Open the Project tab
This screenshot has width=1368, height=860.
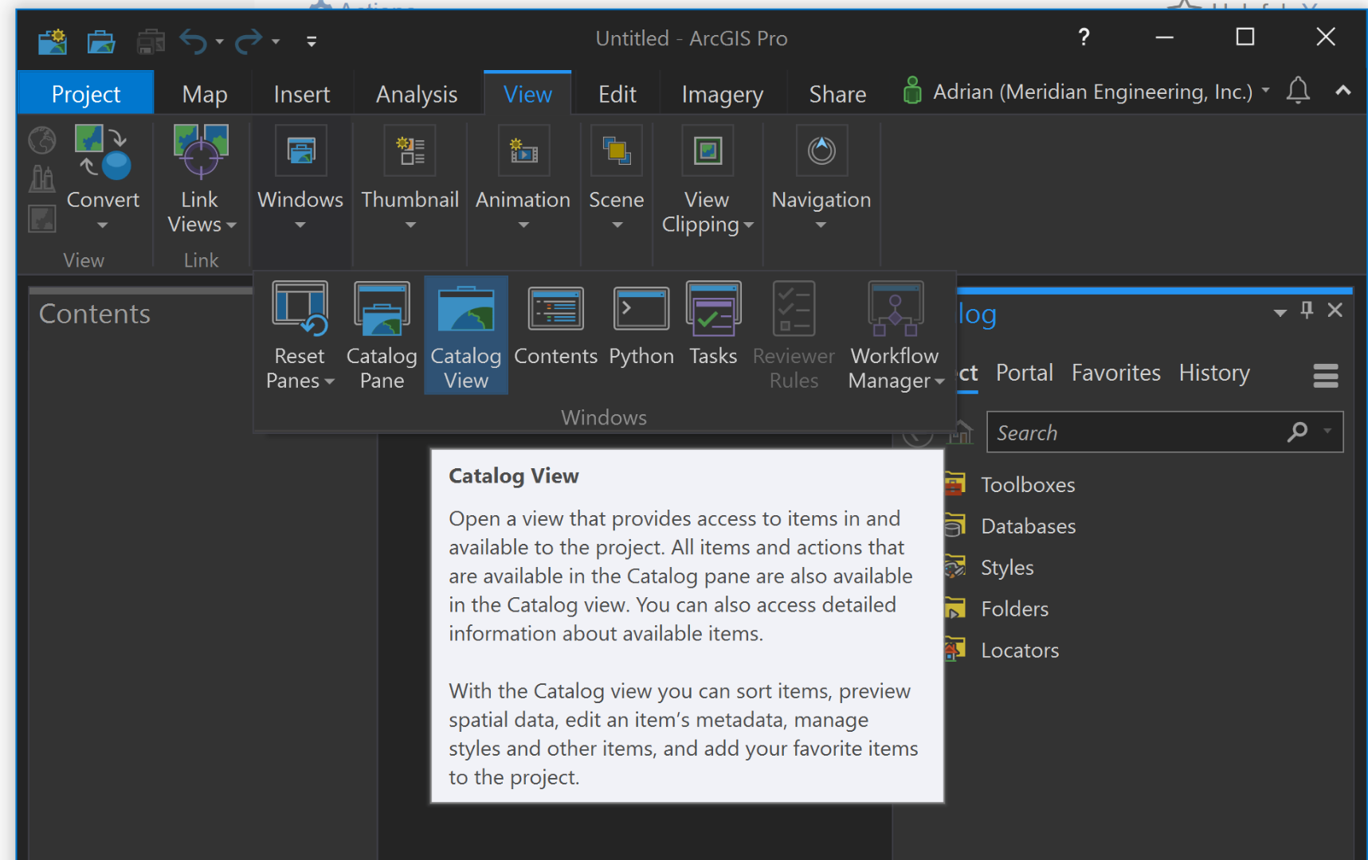pyautogui.click(x=85, y=94)
